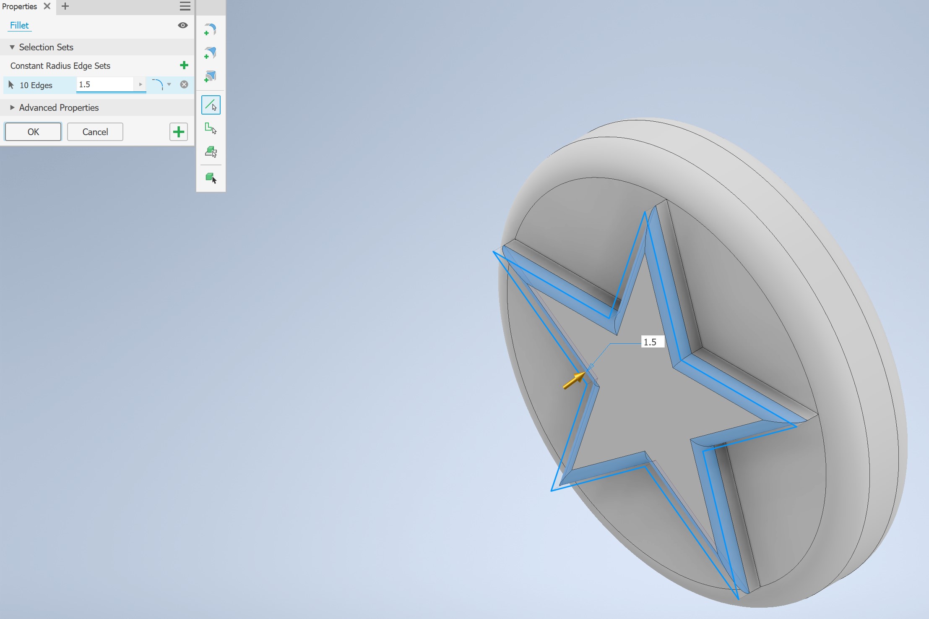Collapse the Selection Sets section
This screenshot has width=929, height=619.
[x=12, y=47]
